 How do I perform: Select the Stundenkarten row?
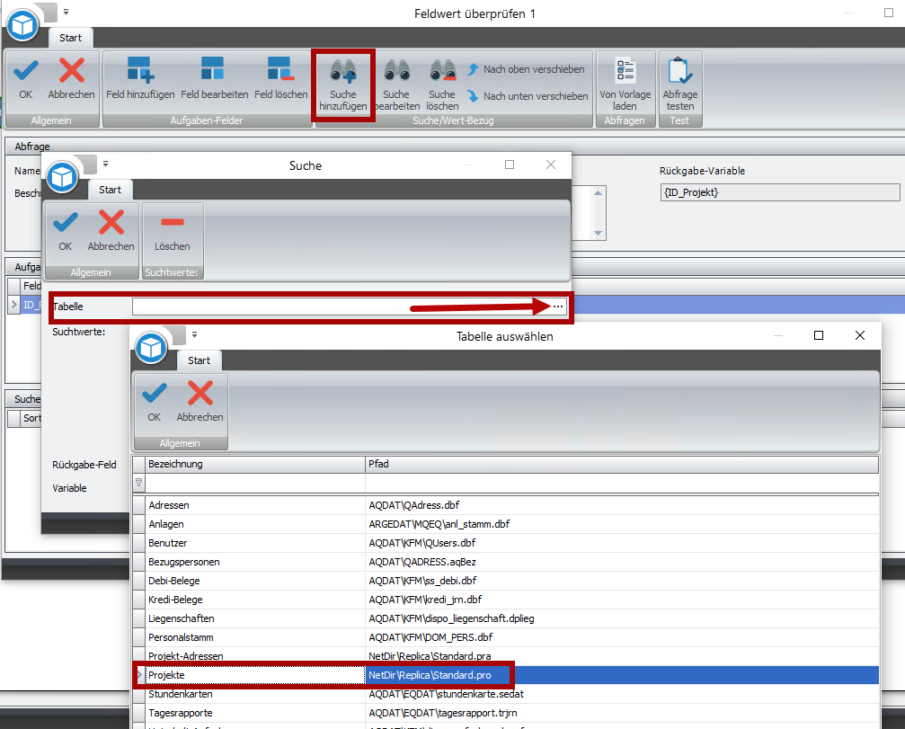505,694
